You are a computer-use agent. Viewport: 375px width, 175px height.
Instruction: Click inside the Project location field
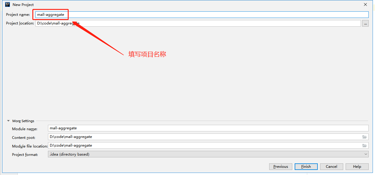(x=198, y=23)
